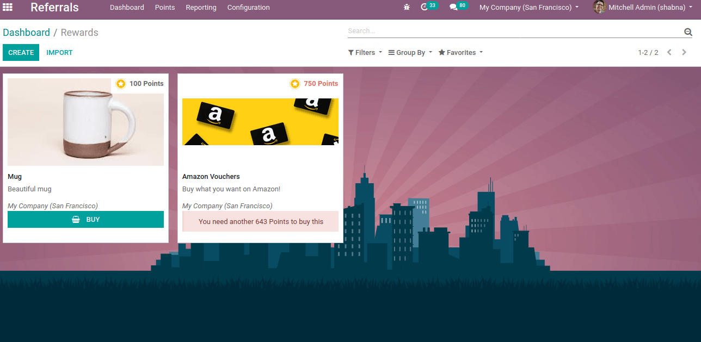Viewport: 701px width, 342px height.
Task: Click the Mug reward title
Action: (15, 176)
